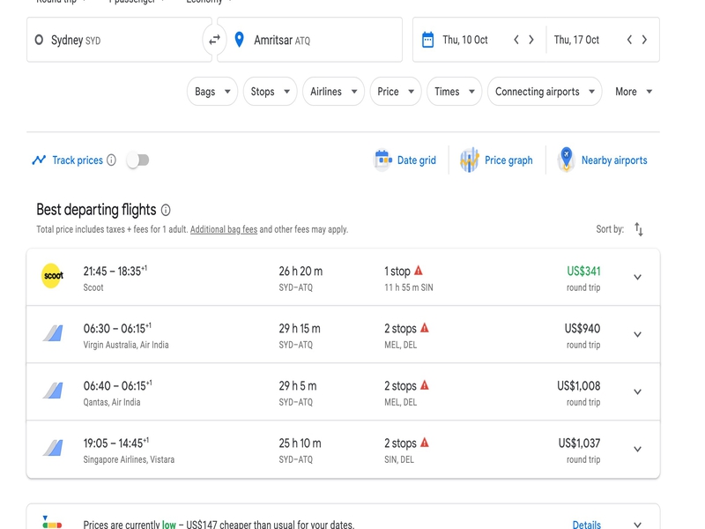Click the Nearby airports map pin icon

tap(566, 160)
